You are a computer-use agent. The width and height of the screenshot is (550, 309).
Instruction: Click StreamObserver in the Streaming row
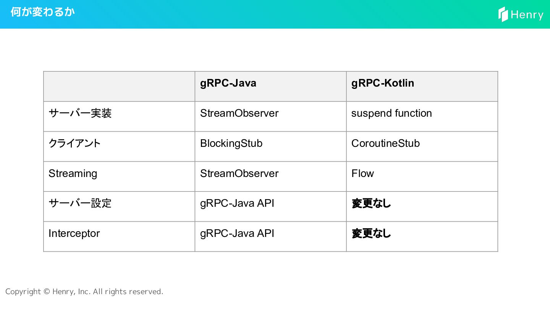click(x=239, y=174)
